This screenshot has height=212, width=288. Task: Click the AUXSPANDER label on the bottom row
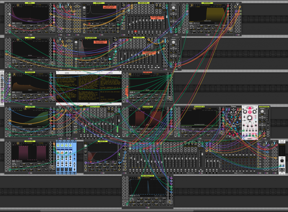pos(238,173)
